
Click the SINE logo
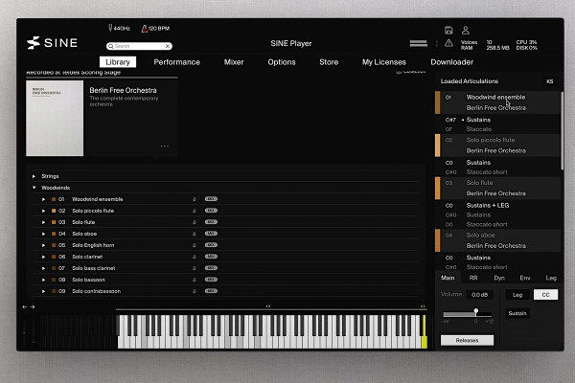click(x=52, y=43)
